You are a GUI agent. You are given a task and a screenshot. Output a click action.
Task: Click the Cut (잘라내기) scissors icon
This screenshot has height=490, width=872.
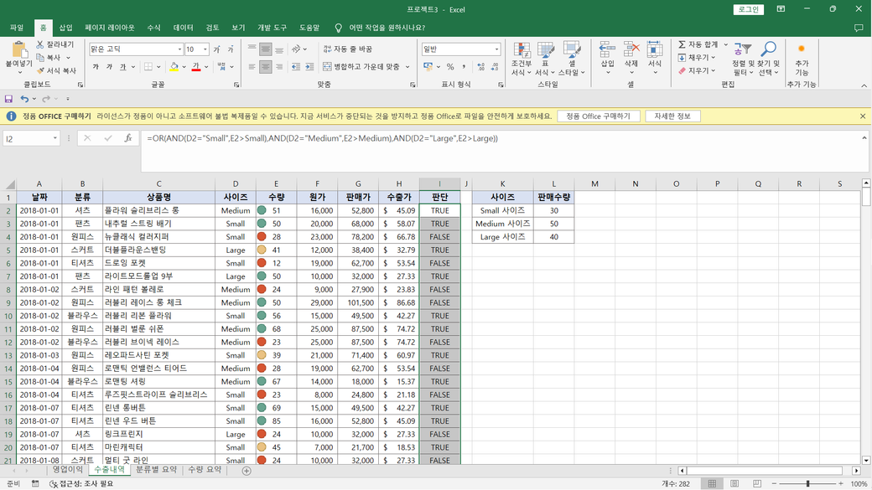coord(40,44)
